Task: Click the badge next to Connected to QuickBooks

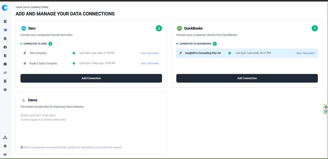Action: coord(215,44)
